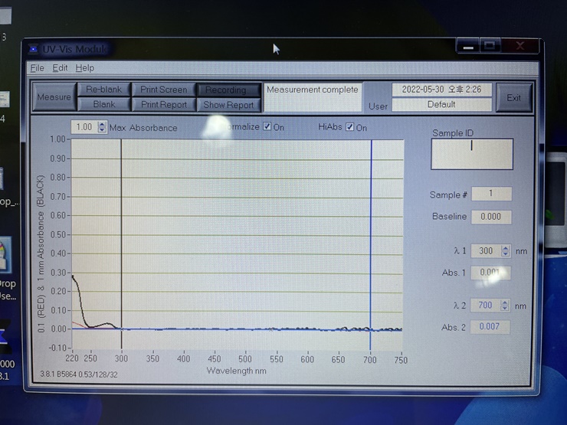Screen dimensions: 567x425
Task: Toggle the Recording button
Action: (226, 90)
